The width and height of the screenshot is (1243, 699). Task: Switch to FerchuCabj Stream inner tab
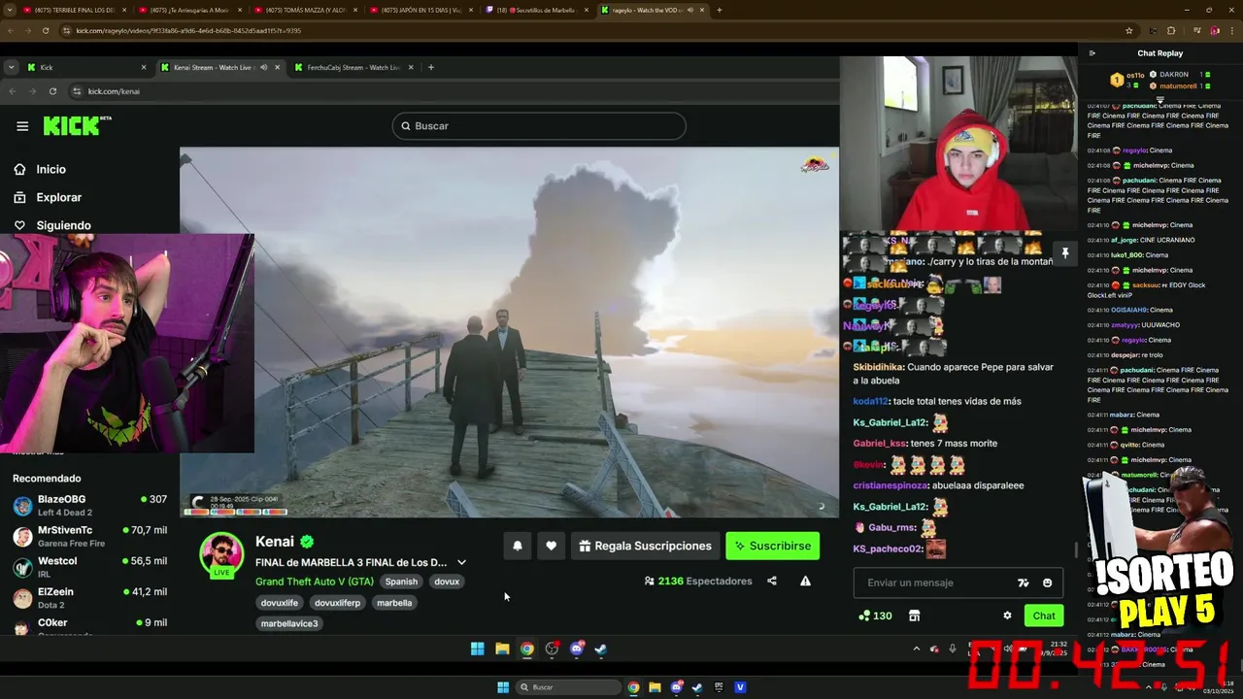click(x=353, y=67)
